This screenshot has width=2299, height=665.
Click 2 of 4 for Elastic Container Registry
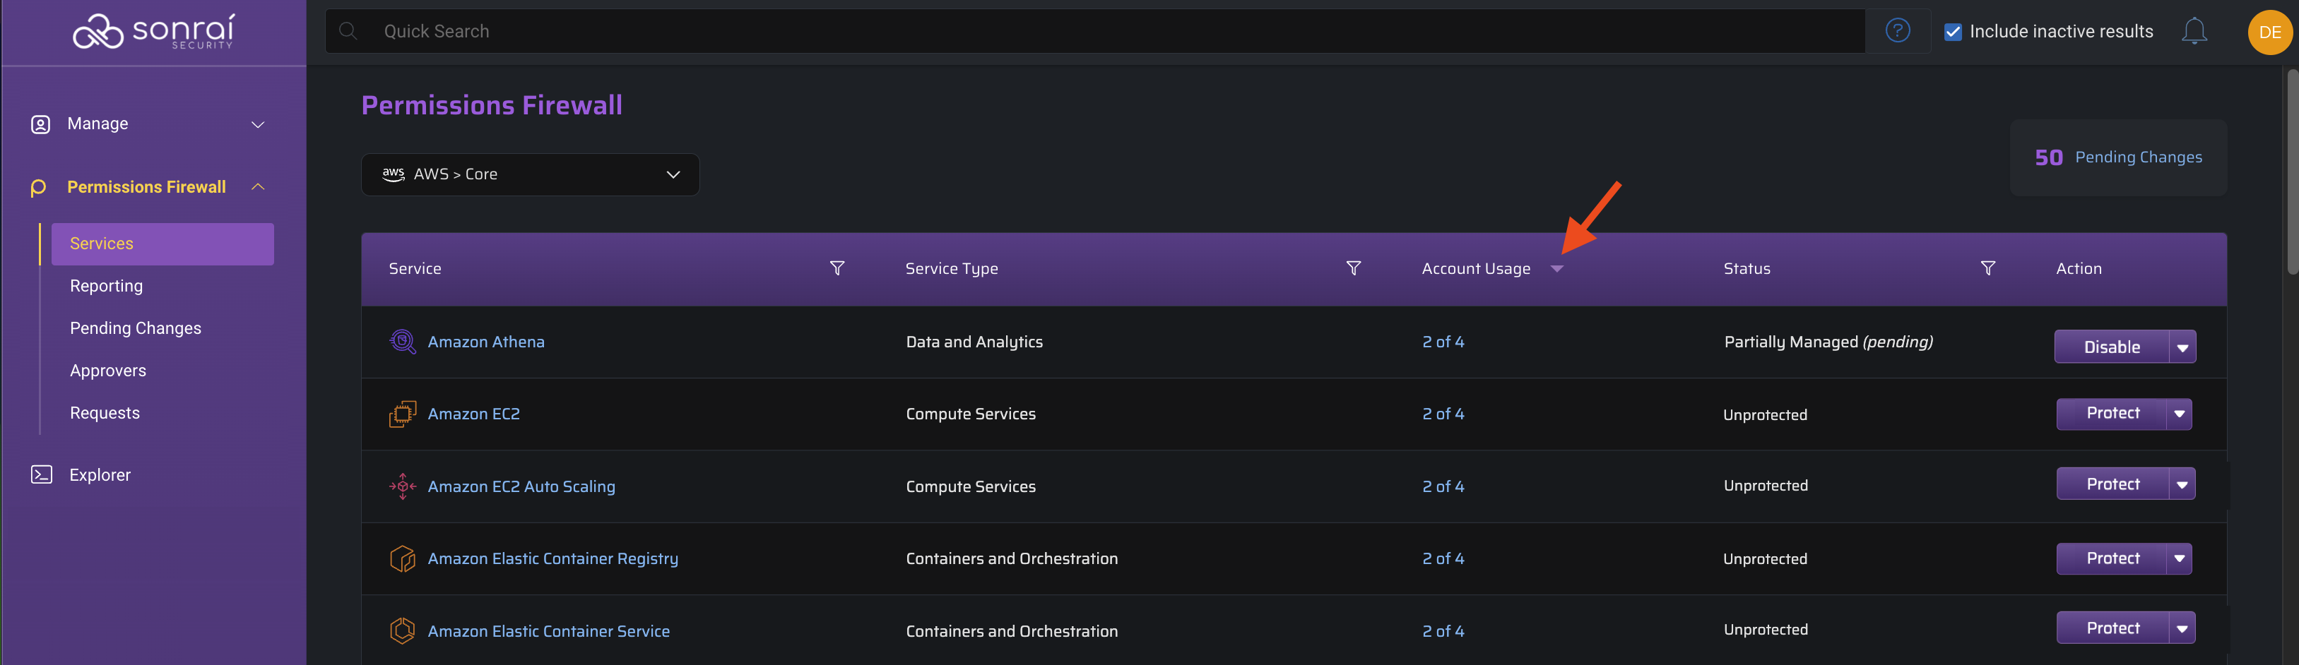[1443, 558]
